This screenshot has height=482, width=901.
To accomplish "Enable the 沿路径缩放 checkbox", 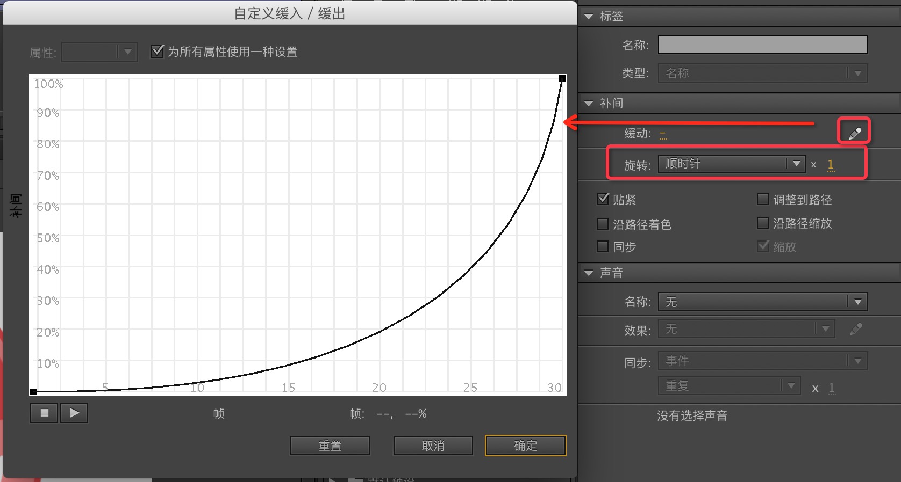I will coord(762,223).
